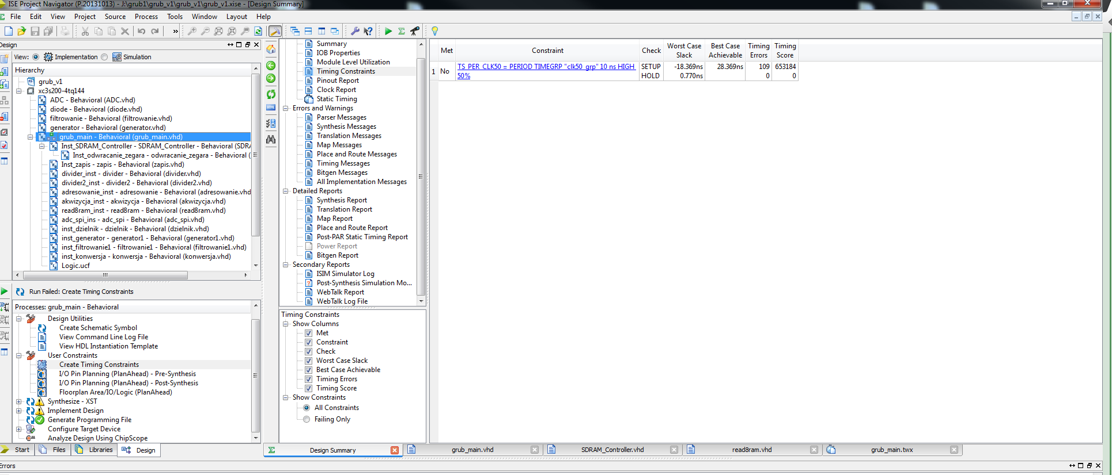Open the Project menu
Image resolution: width=1112 pixels, height=475 pixels.
85,17
